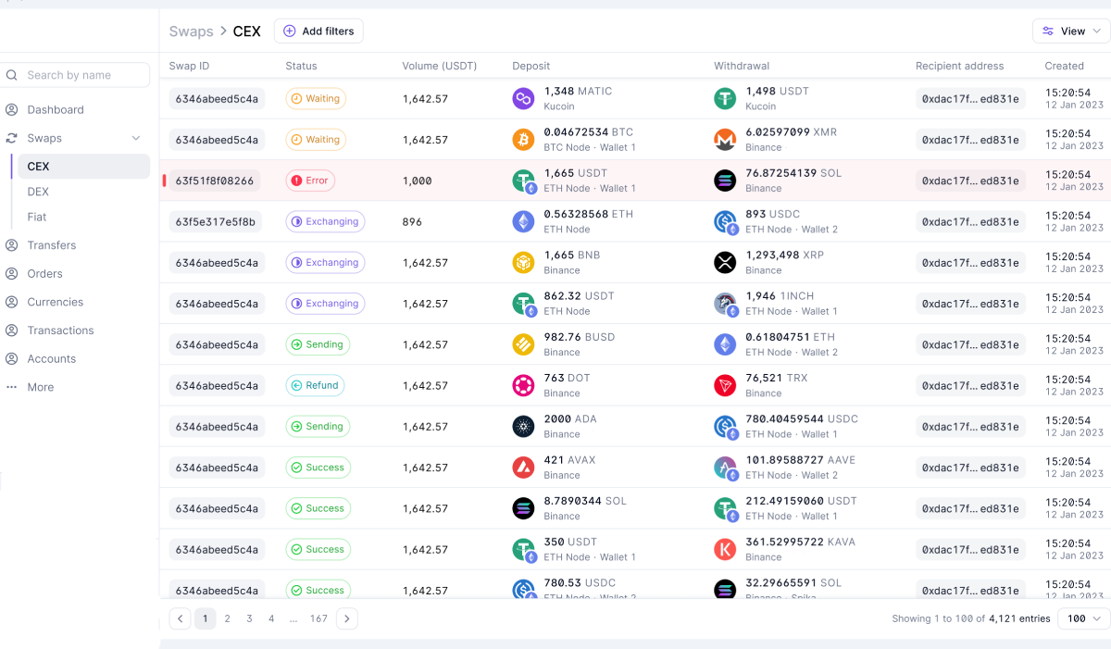Click the Add filters button
1111x649 pixels.
point(318,31)
